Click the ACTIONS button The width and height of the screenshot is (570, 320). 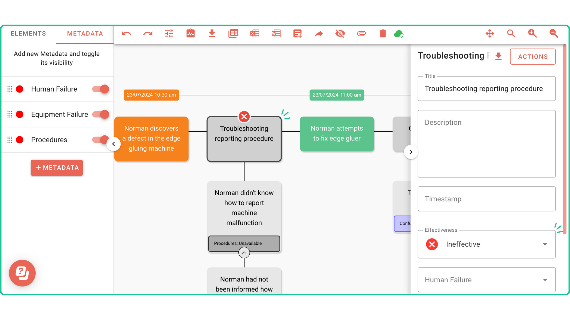533,57
